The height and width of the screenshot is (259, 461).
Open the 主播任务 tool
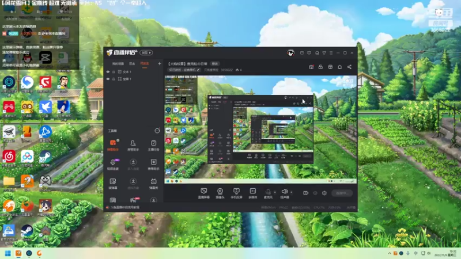coord(153,145)
